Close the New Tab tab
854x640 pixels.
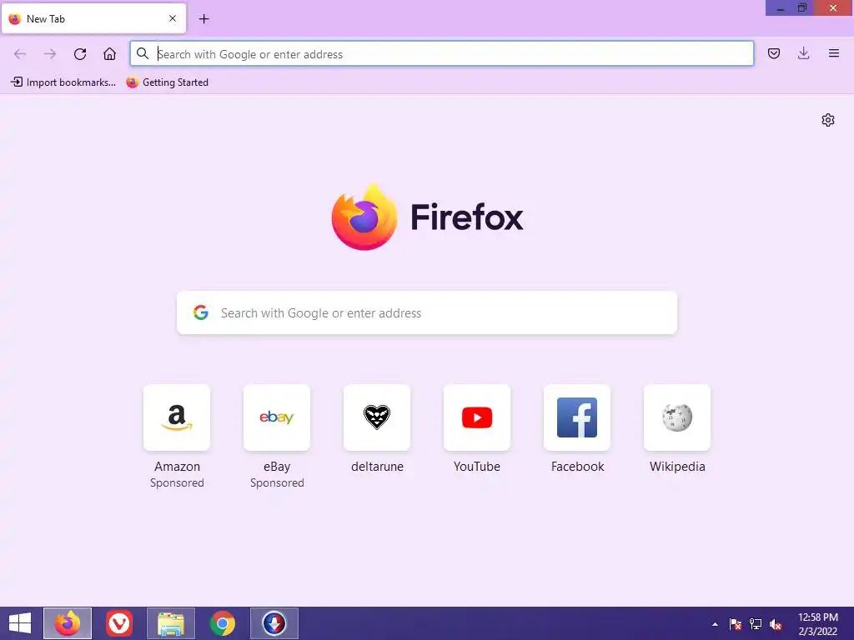tap(173, 18)
